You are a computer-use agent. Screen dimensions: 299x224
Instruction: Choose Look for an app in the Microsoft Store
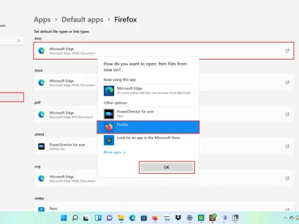point(149,140)
